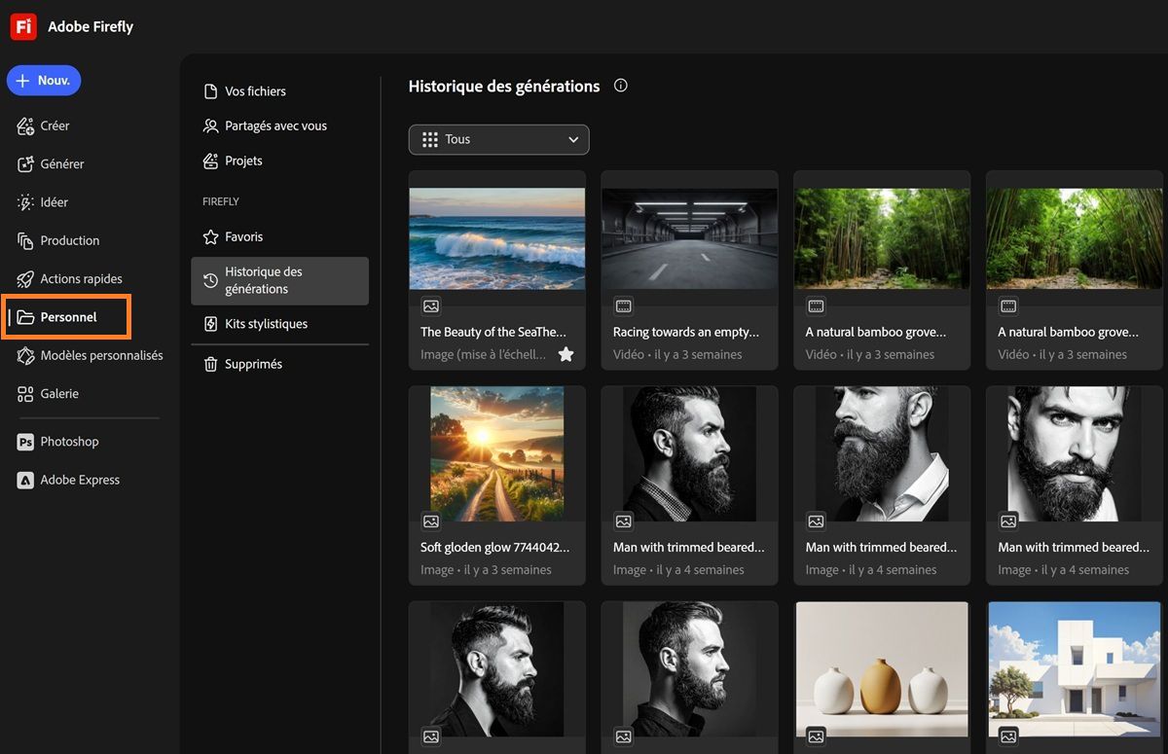
Task: Select Production in the sidebar
Action: (69, 240)
